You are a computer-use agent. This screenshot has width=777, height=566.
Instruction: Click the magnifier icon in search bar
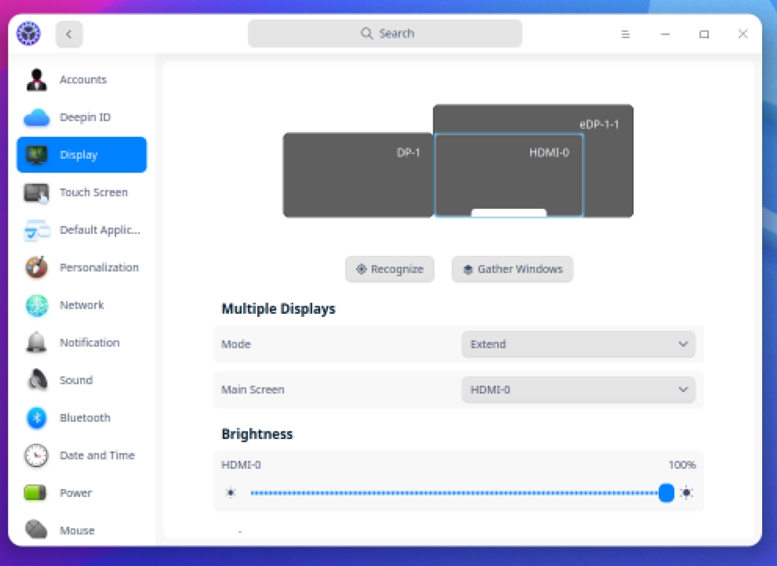click(366, 33)
